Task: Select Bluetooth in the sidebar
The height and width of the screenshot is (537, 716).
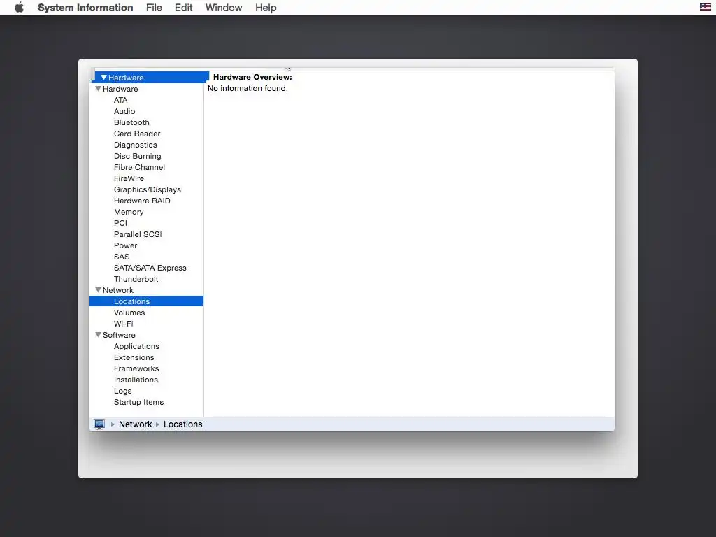Action: pos(131,122)
